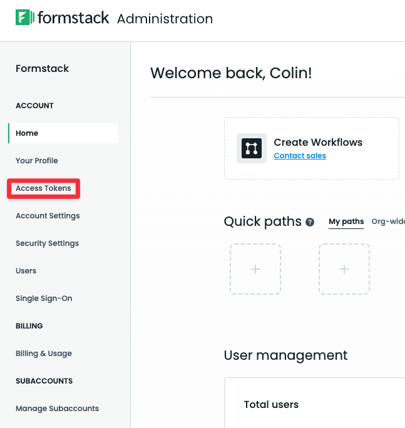Click the Quick paths help icon

point(310,222)
